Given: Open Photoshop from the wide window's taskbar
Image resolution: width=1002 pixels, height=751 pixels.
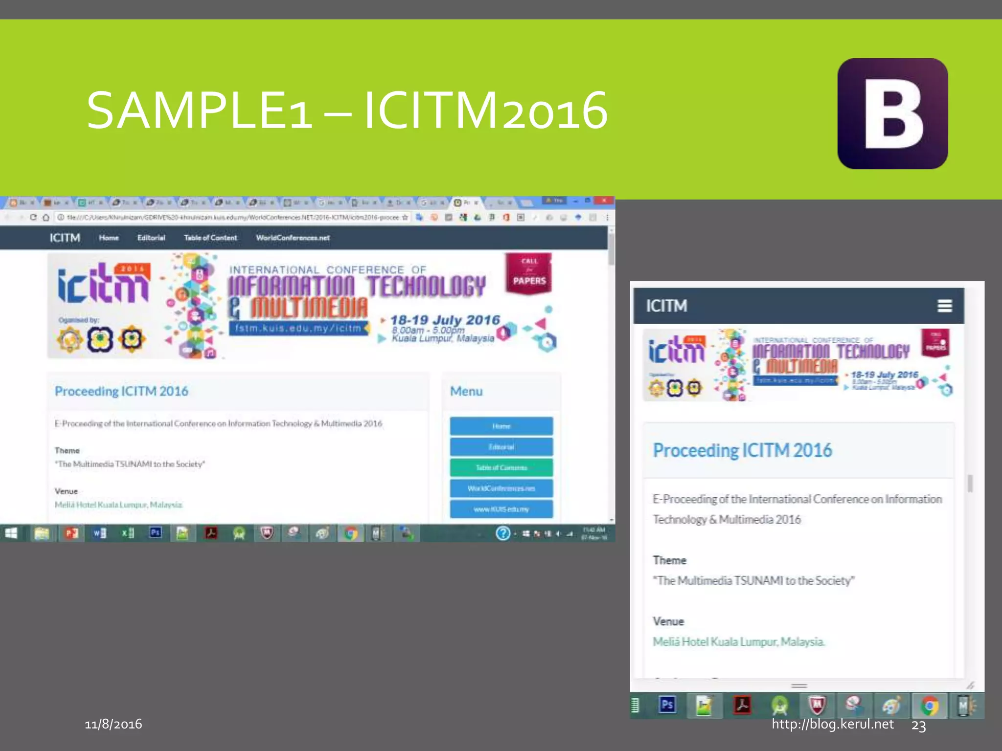Looking at the screenshot, I should [156, 532].
